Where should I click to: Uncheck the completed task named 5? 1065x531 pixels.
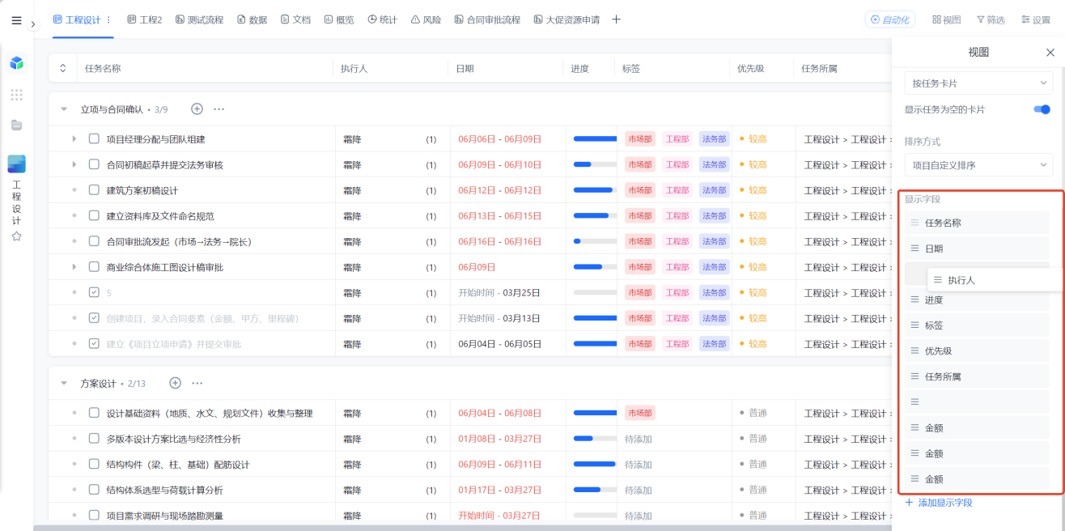(94, 293)
